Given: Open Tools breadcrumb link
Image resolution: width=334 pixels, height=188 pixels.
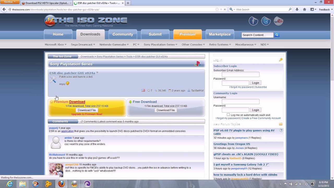Looking at the screenshot, I should pos(129,56).
